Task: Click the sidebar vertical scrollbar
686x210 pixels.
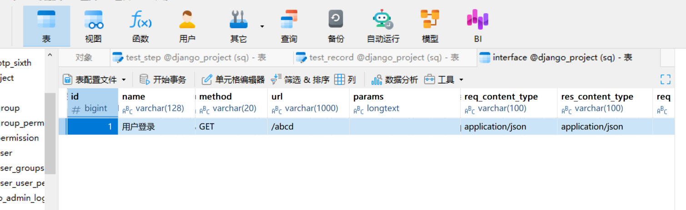Action: [50, 133]
